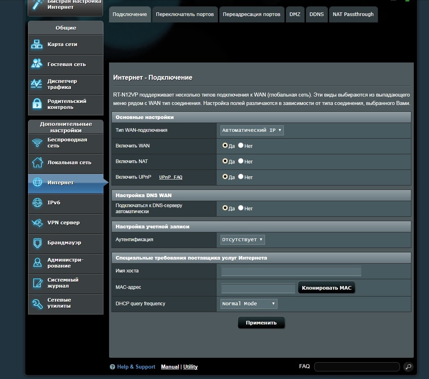Click the Беспроводная сеть Wi-Fi icon

coord(37,143)
